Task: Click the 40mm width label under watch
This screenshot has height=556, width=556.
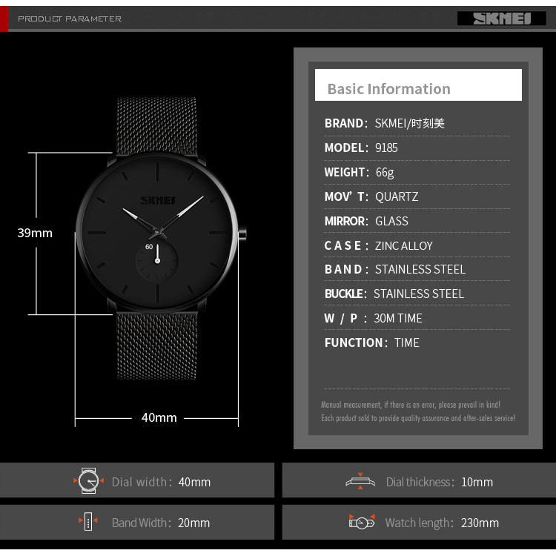Action: [159, 417]
